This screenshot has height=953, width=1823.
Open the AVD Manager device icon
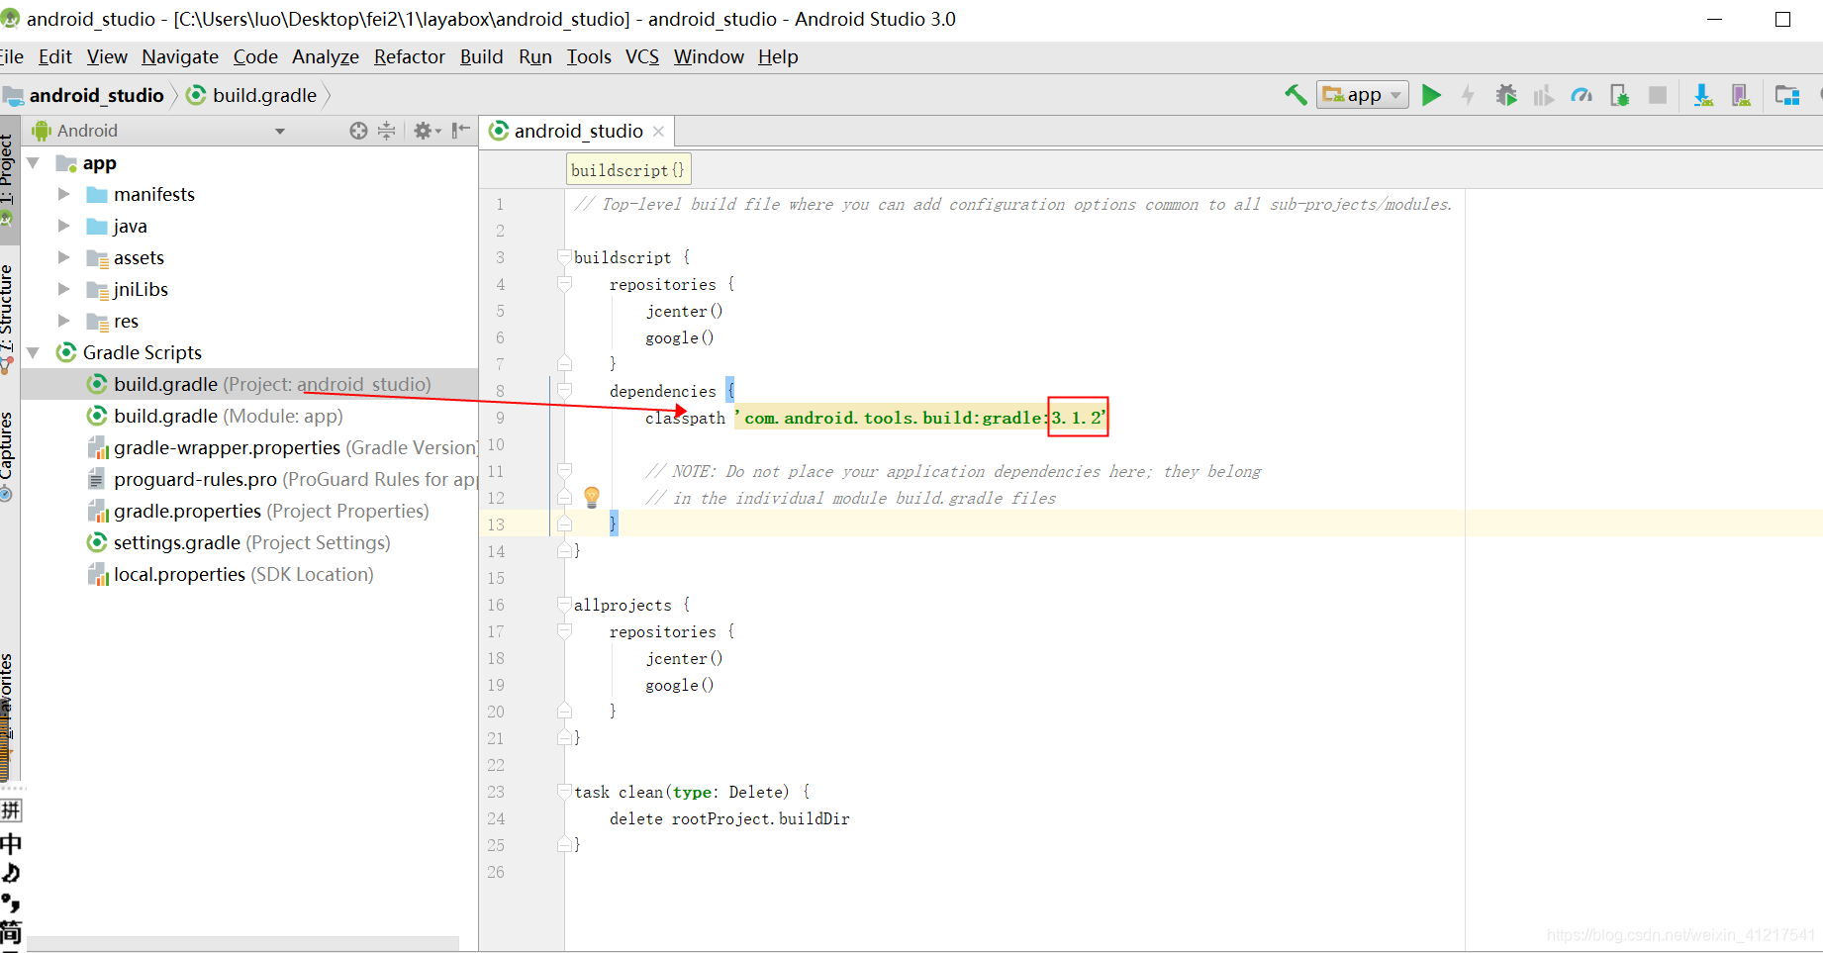[x=1741, y=95]
